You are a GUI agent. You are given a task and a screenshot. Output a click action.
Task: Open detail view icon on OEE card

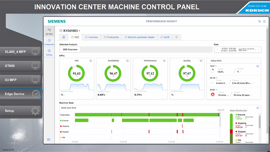click(x=91, y=61)
